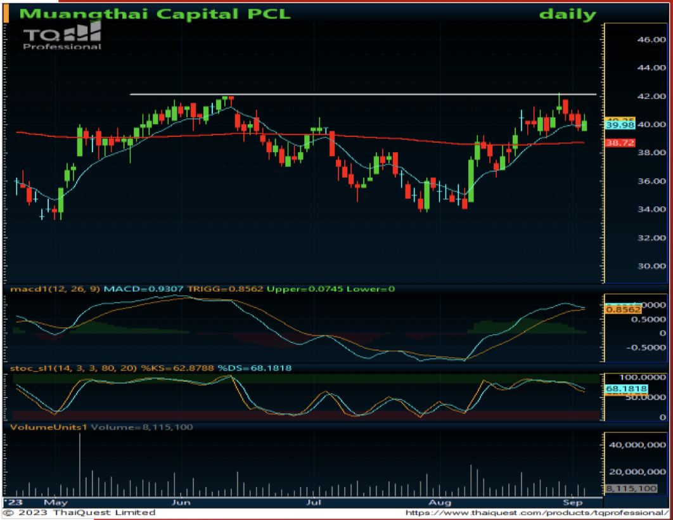Click the %KS=62.8788 value
This screenshot has width=673, height=520.
click(177, 368)
